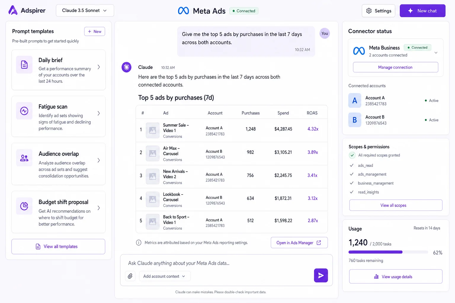Click the 760 tasks remaining text
The height and width of the screenshot is (303, 455).
tap(366, 261)
